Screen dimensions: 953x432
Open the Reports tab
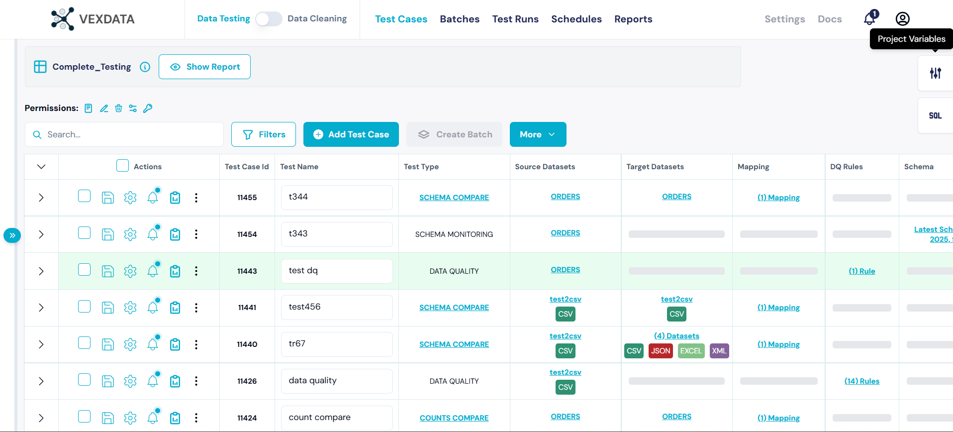pos(633,19)
